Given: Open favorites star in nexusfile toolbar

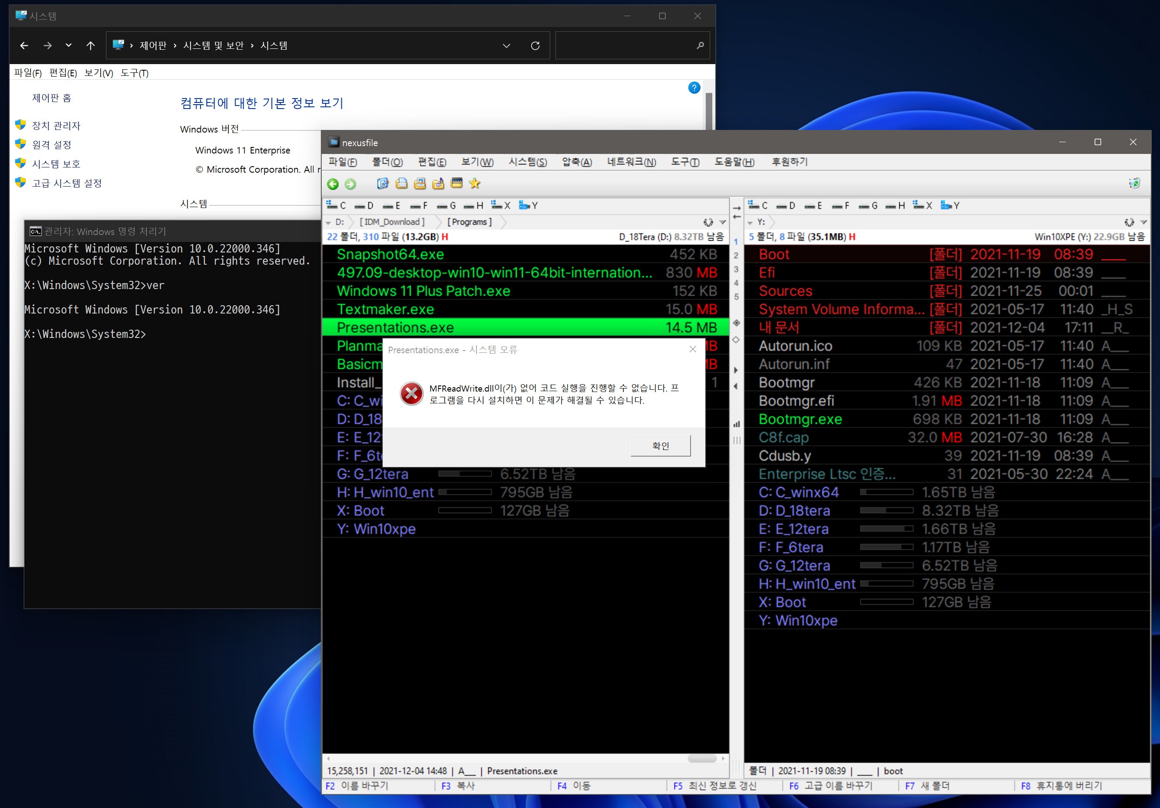Looking at the screenshot, I should pyautogui.click(x=474, y=184).
